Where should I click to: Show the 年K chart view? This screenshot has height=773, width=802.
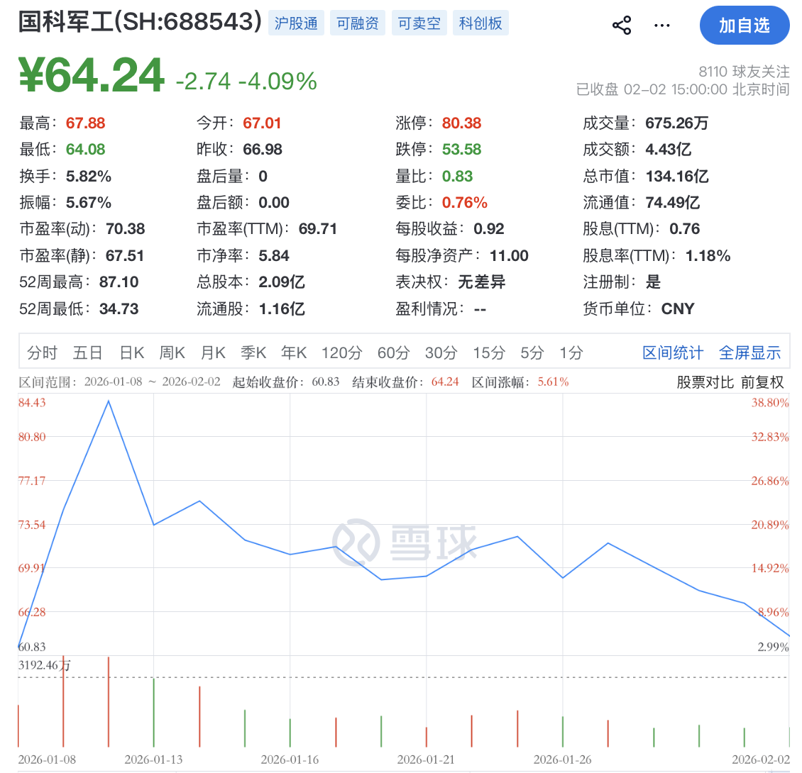point(294,352)
